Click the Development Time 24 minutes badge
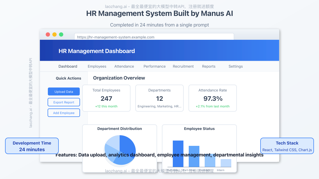319x179 pixels. (32, 146)
